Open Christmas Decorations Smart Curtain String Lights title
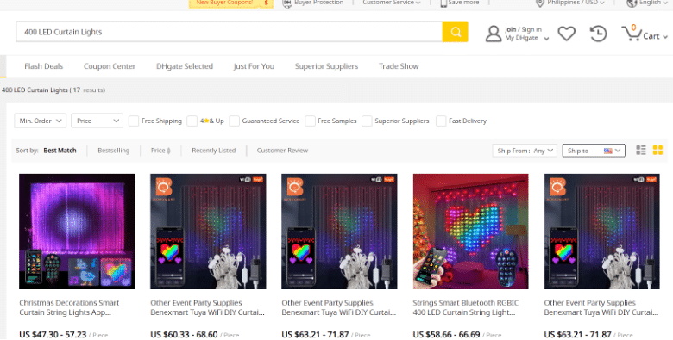 click(69, 307)
